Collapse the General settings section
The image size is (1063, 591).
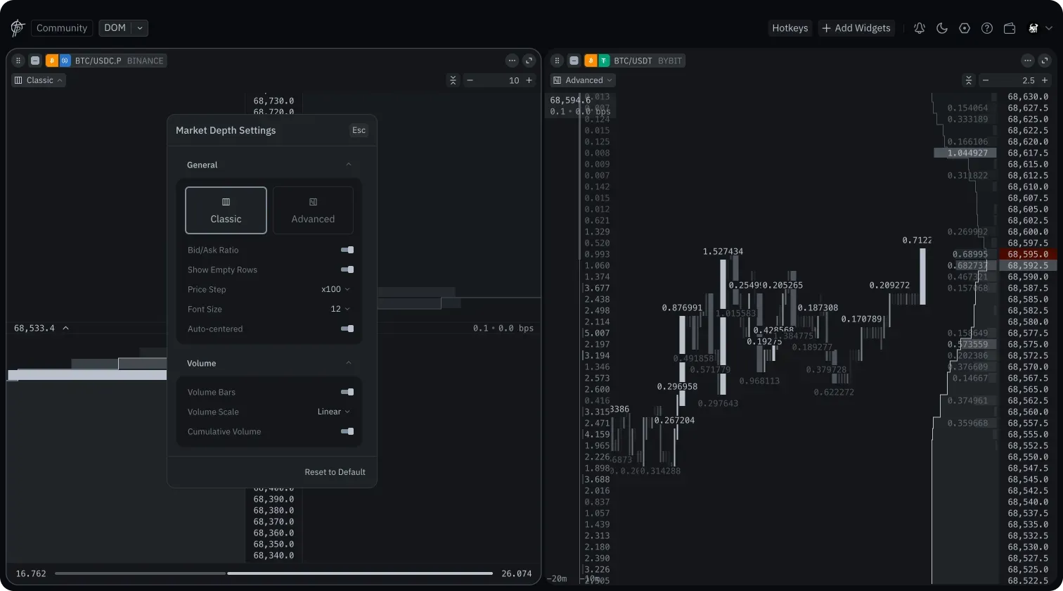[x=349, y=165]
